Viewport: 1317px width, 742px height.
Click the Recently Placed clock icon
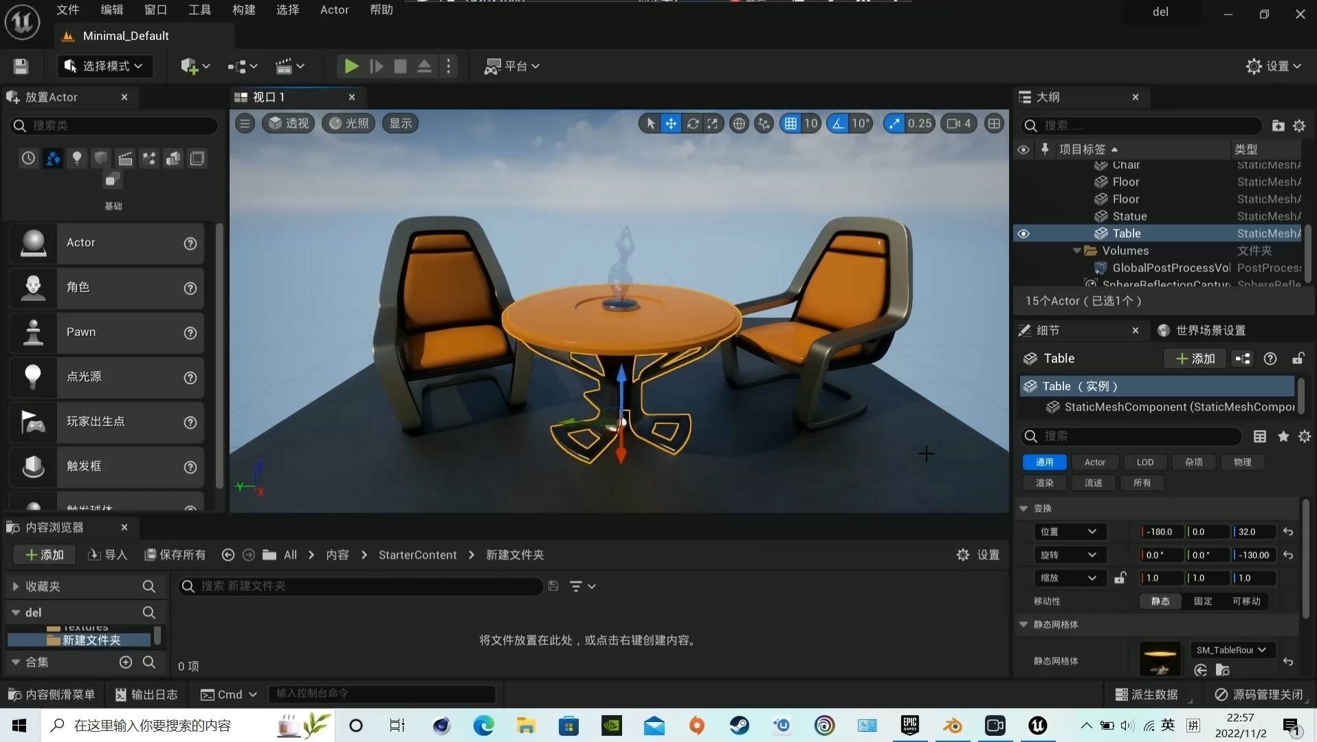tap(28, 158)
